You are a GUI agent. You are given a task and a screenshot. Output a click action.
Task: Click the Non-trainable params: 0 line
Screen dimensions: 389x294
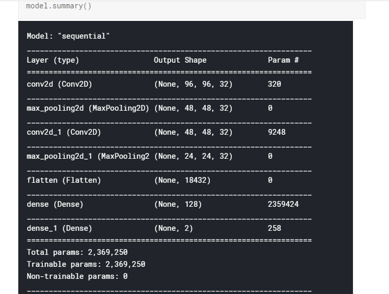(77, 277)
